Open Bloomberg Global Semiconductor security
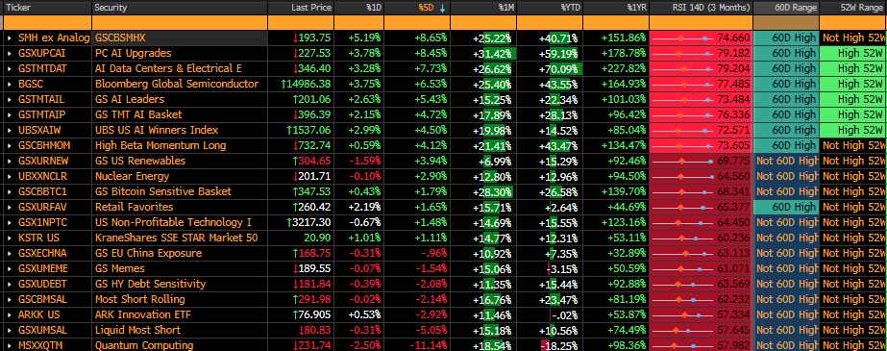Image resolution: width=887 pixels, height=351 pixels. pyautogui.click(x=177, y=84)
